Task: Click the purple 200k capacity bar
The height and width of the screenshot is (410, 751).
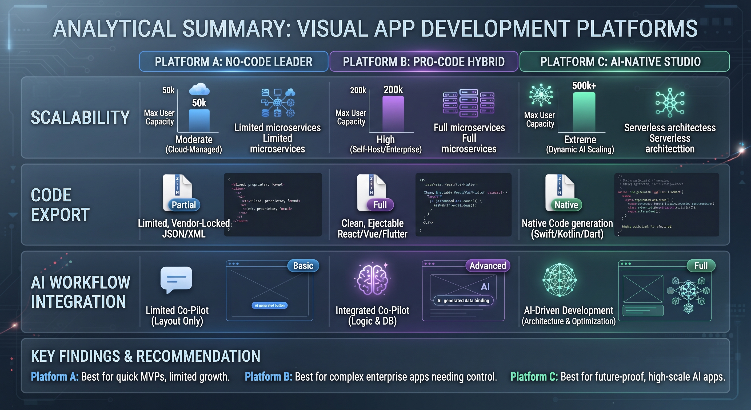Action: pos(393,114)
